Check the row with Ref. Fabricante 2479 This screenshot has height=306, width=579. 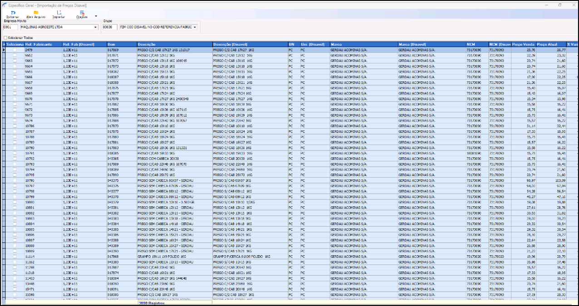(15, 50)
